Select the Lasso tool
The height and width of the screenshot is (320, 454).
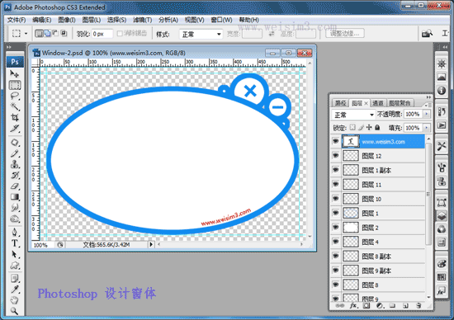tap(15, 96)
